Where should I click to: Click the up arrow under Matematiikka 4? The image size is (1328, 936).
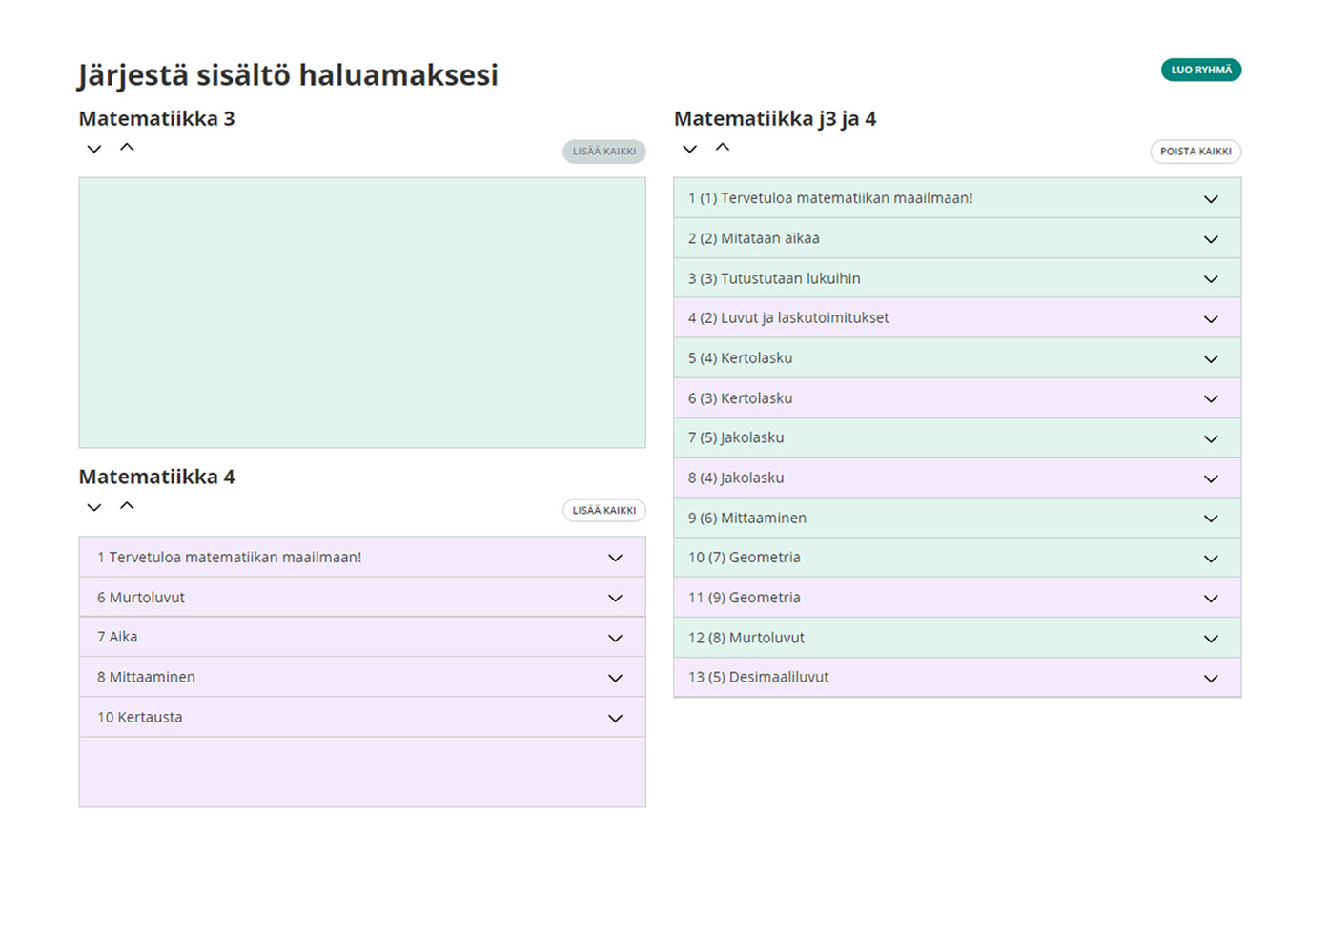[127, 506]
